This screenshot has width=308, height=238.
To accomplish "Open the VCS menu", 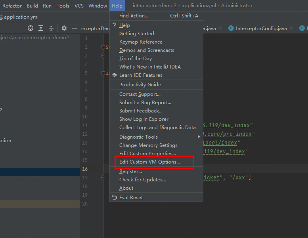I will [x=79, y=6].
